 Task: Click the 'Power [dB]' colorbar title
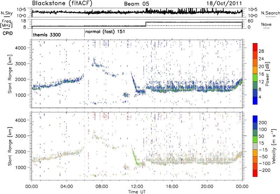267,74
